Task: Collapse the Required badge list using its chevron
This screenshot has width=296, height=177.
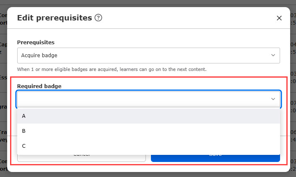Action: click(x=273, y=99)
